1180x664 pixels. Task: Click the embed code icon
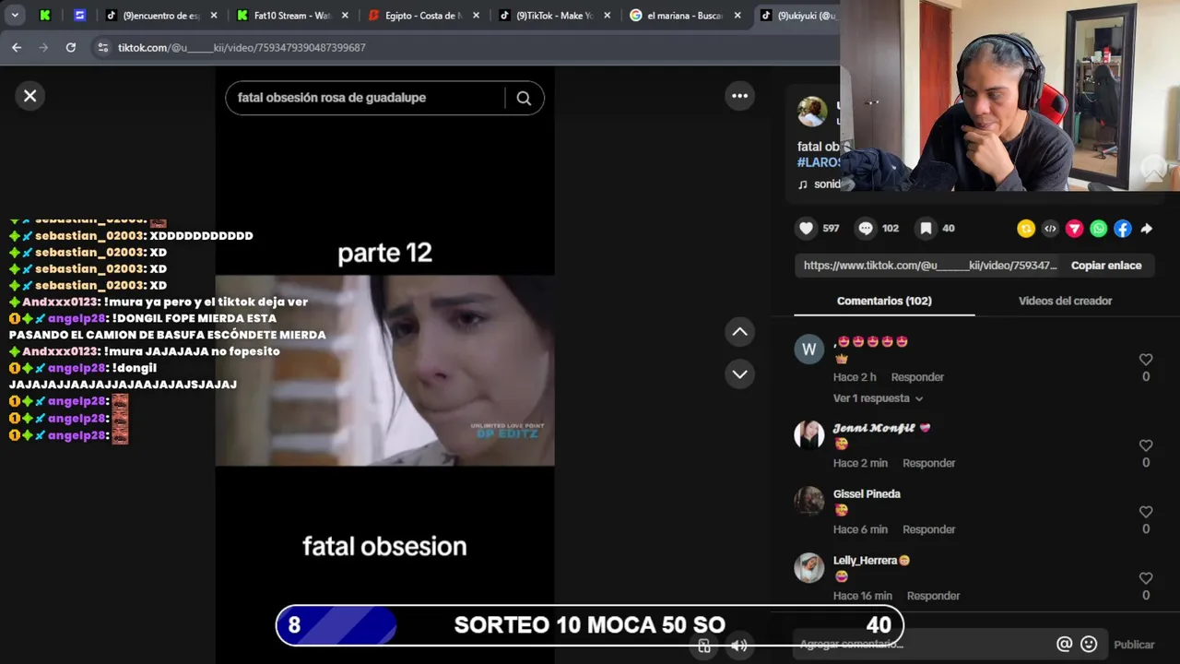point(1050,229)
